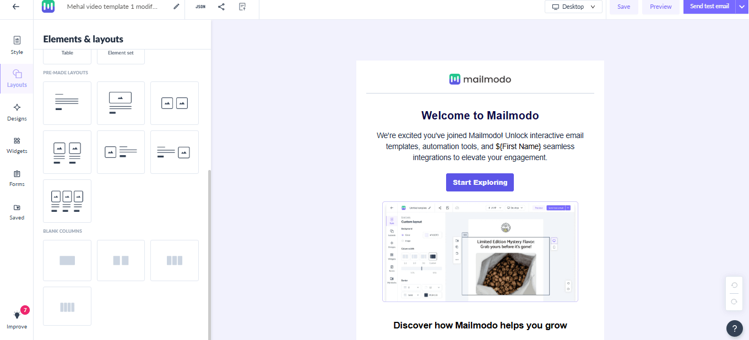Click the ${First Name} placeholder in the email
This screenshot has width=749, height=340.
(518, 146)
